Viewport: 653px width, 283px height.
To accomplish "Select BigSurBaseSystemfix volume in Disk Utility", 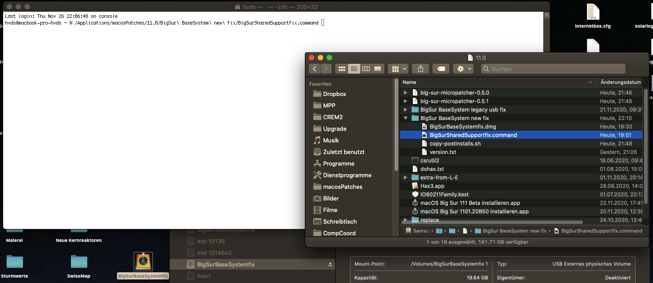I will [x=253, y=264].
